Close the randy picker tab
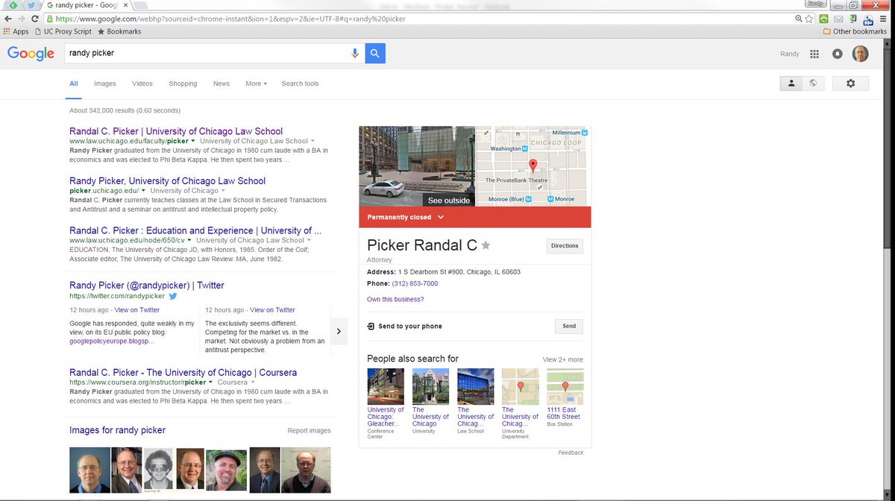Viewport: 895px width, 501px height. (124, 5)
